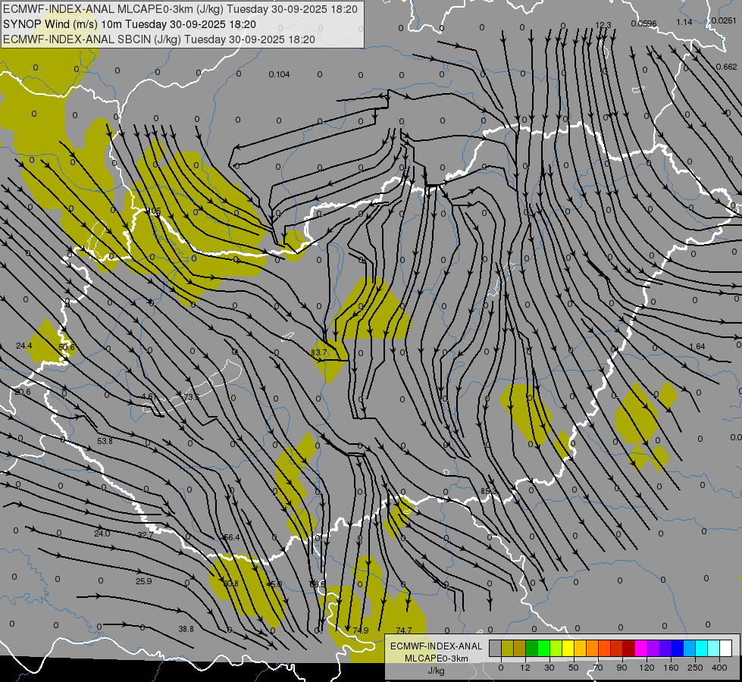Click the bright green swatch left of the 30 tick
The height and width of the screenshot is (682, 742).
coord(543,649)
